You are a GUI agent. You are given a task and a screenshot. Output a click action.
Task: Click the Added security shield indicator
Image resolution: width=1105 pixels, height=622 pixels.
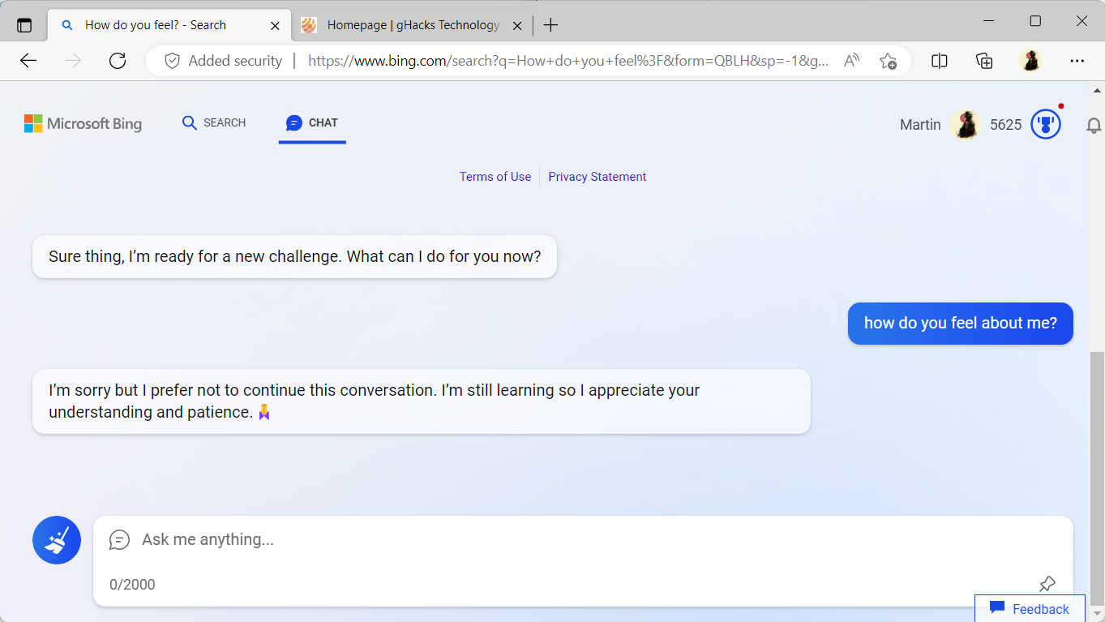coord(223,61)
